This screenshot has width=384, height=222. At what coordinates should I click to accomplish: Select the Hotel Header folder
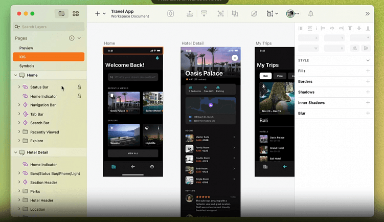[x=49, y=201]
